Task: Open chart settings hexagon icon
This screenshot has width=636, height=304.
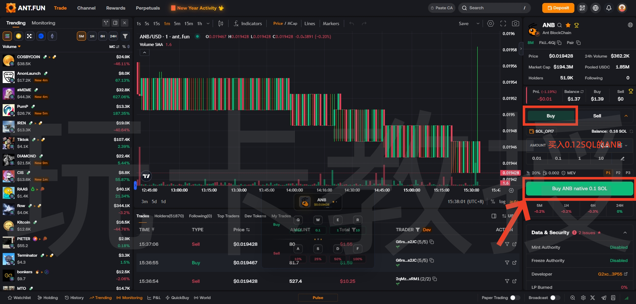Action: click(491, 23)
